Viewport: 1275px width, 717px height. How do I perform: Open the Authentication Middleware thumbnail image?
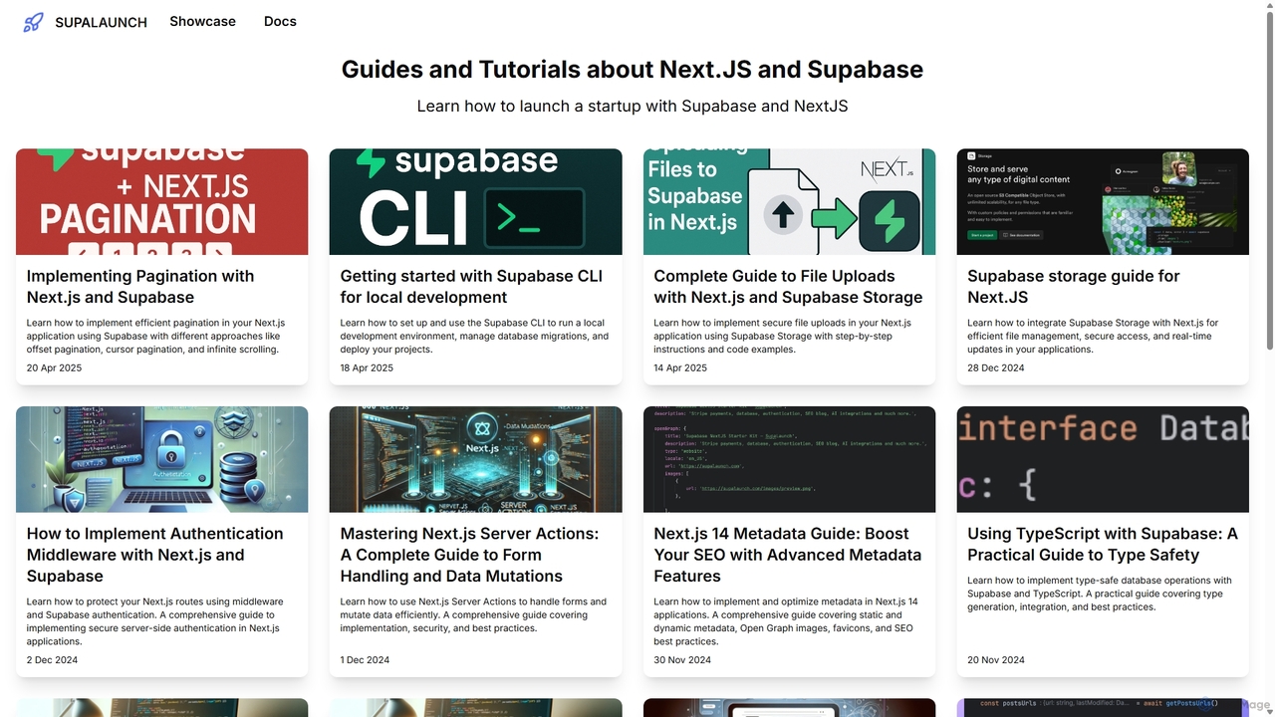tap(162, 459)
